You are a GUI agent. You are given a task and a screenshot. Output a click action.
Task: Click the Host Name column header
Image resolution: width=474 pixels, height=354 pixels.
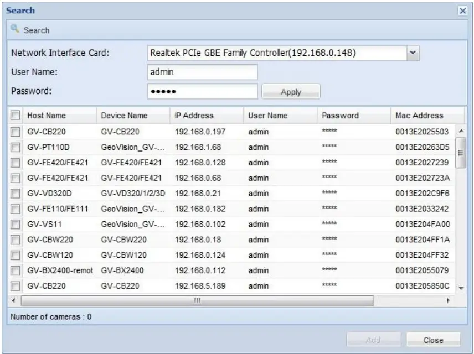[47, 116]
